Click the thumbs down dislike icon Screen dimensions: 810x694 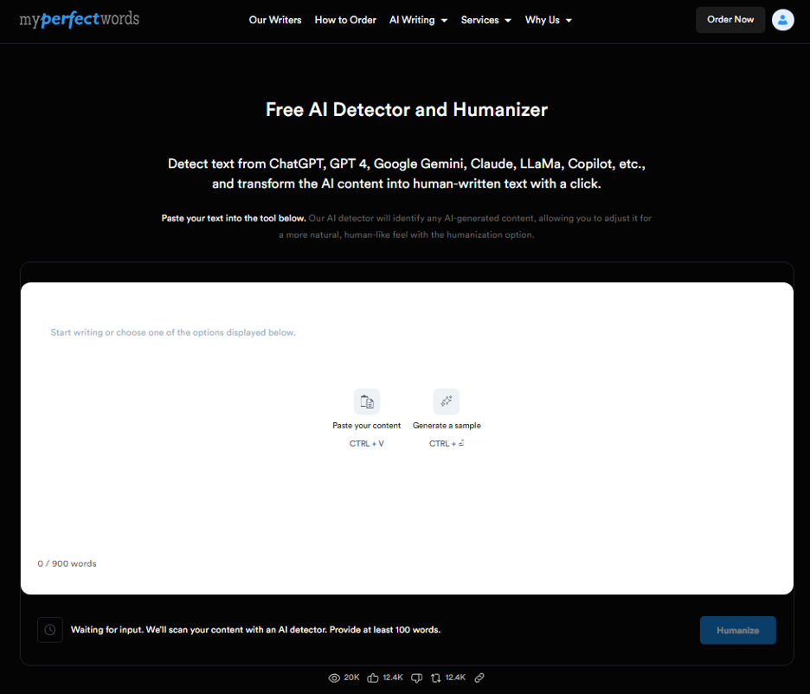coord(416,678)
